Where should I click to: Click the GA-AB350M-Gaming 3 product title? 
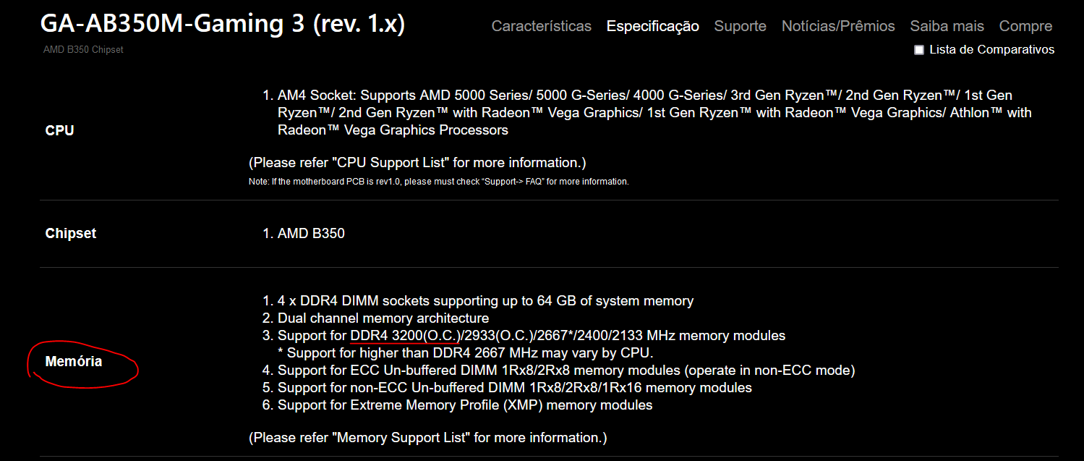point(223,25)
